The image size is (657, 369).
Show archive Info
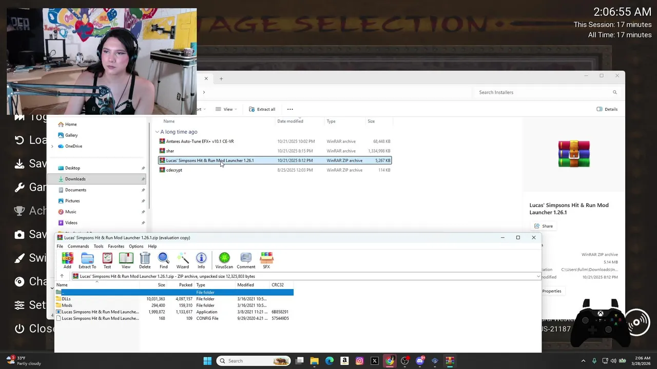point(201,260)
